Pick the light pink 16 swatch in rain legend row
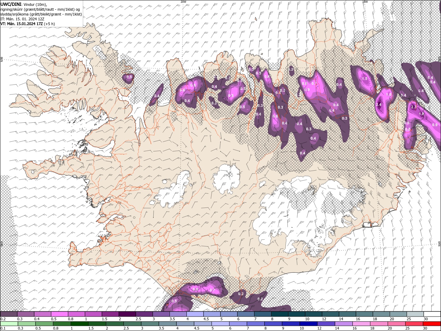 click(x=361, y=324)
